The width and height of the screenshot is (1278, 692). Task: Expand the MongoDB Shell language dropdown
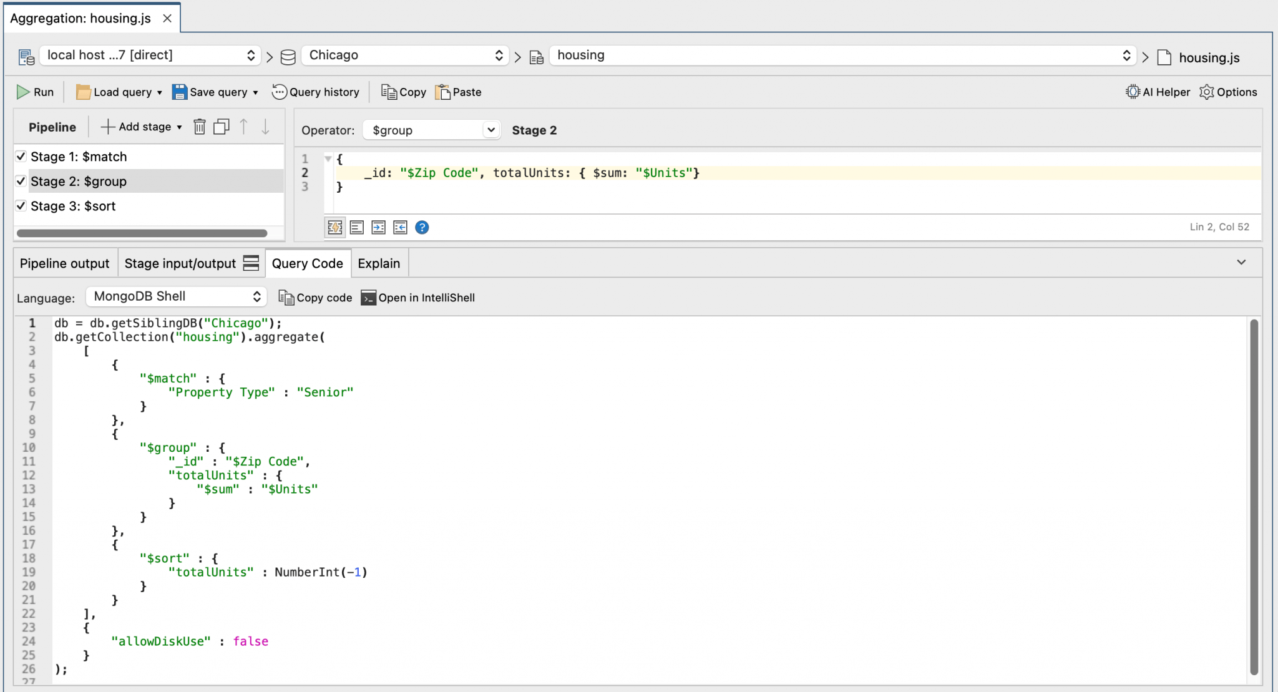tap(177, 296)
